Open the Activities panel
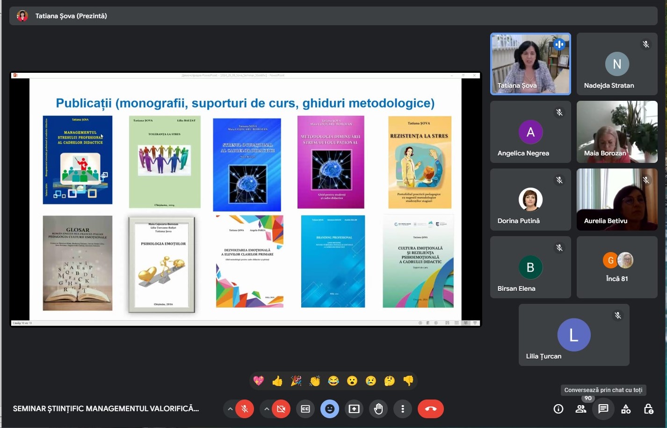Screen dimensions: 667x428 pyautogui.click(x=625, y=409)
